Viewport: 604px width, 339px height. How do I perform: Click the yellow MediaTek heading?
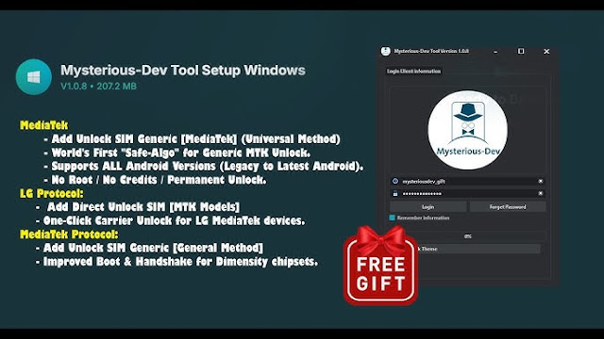44,125
